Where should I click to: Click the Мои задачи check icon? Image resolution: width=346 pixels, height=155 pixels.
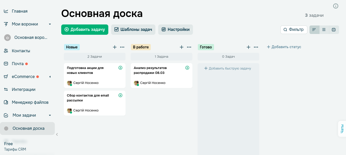tap(6, 115)
